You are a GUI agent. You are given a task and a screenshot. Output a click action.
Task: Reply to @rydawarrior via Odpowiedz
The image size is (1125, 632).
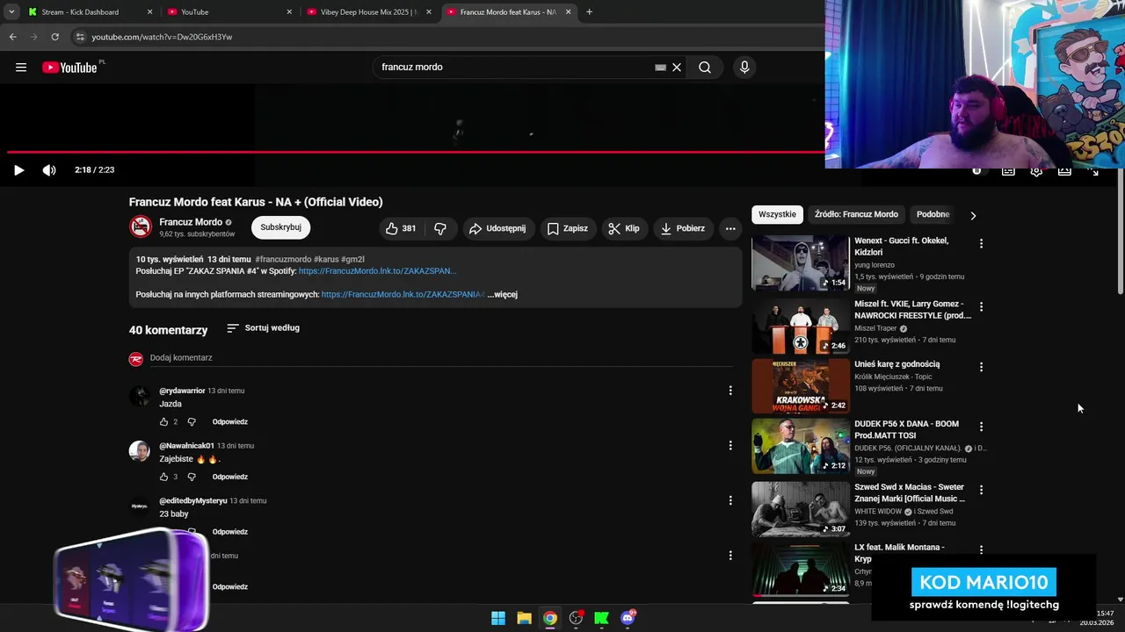point(229,422)
